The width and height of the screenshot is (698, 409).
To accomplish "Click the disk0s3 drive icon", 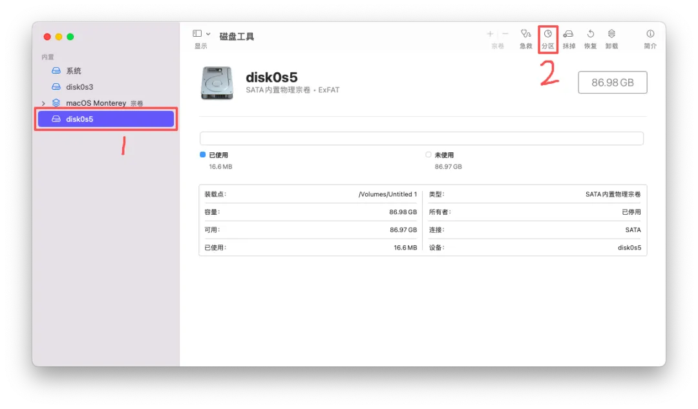I will (x=56, y=86).
